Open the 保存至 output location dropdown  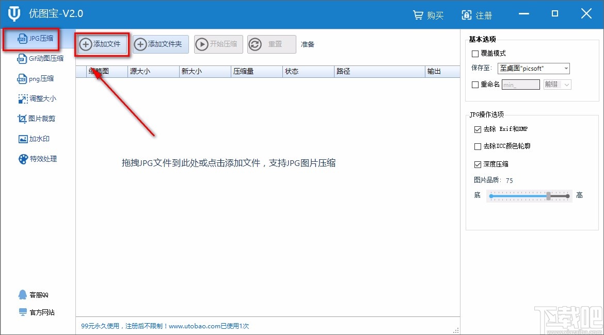[x=533, y=68]
